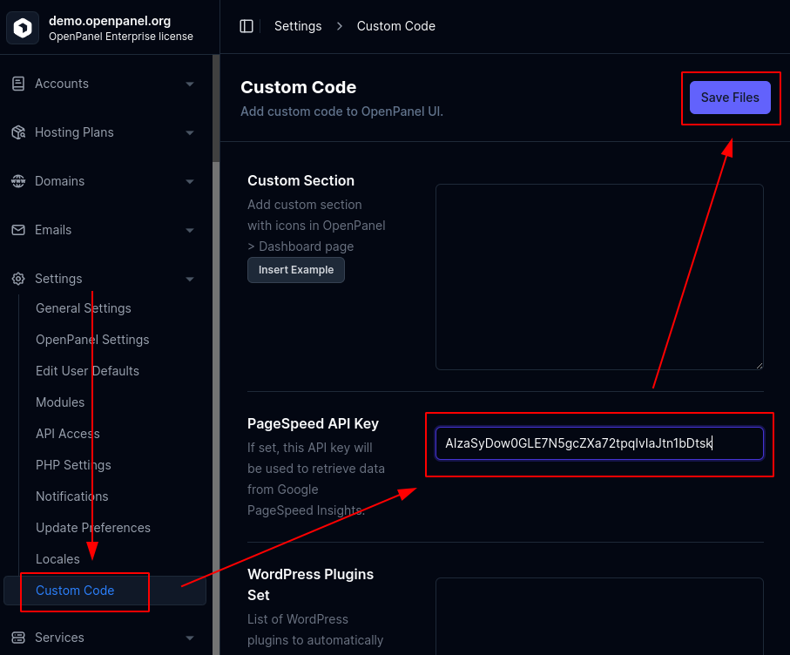Open the PHP Settings item
Screen dimensions: 790x655
click(73, 465)
